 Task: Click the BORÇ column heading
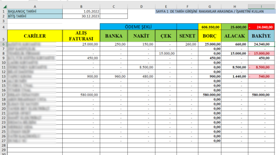coord(210,36)
